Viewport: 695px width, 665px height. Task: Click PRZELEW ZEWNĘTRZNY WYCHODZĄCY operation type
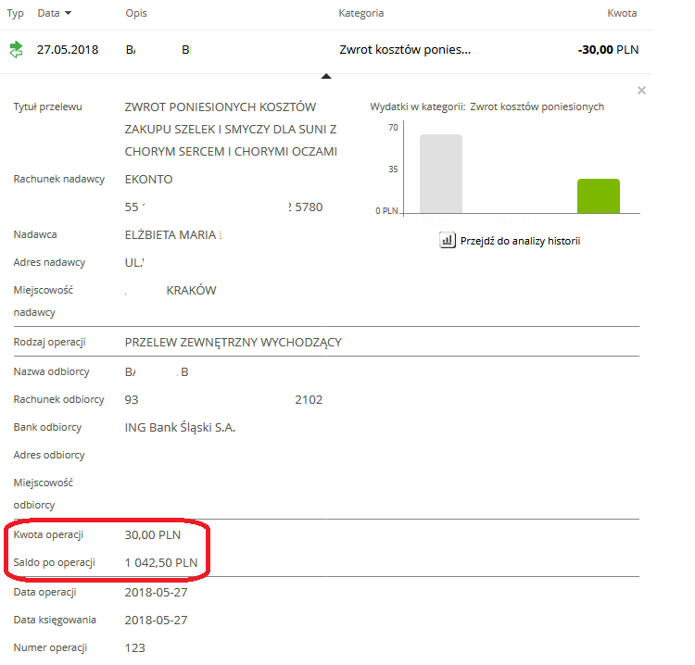click(x=233, y=343)
